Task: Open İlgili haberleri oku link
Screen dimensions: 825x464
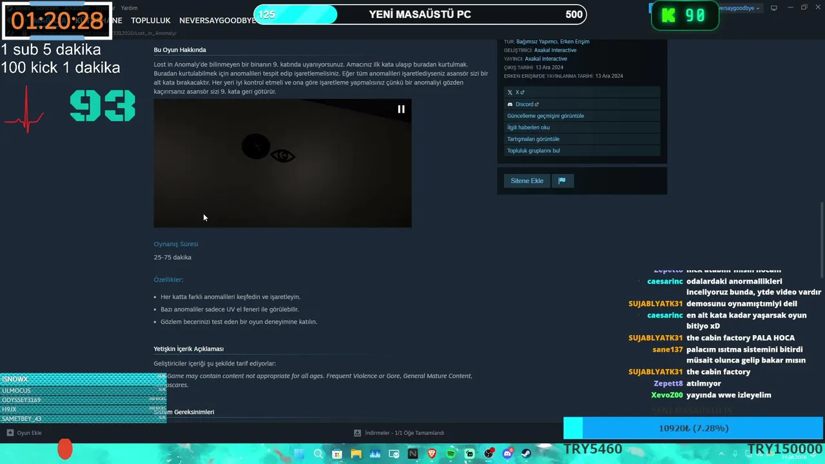Action: [x=529, y=128]
